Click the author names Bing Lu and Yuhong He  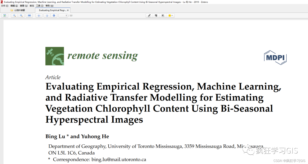click(77, 136)
